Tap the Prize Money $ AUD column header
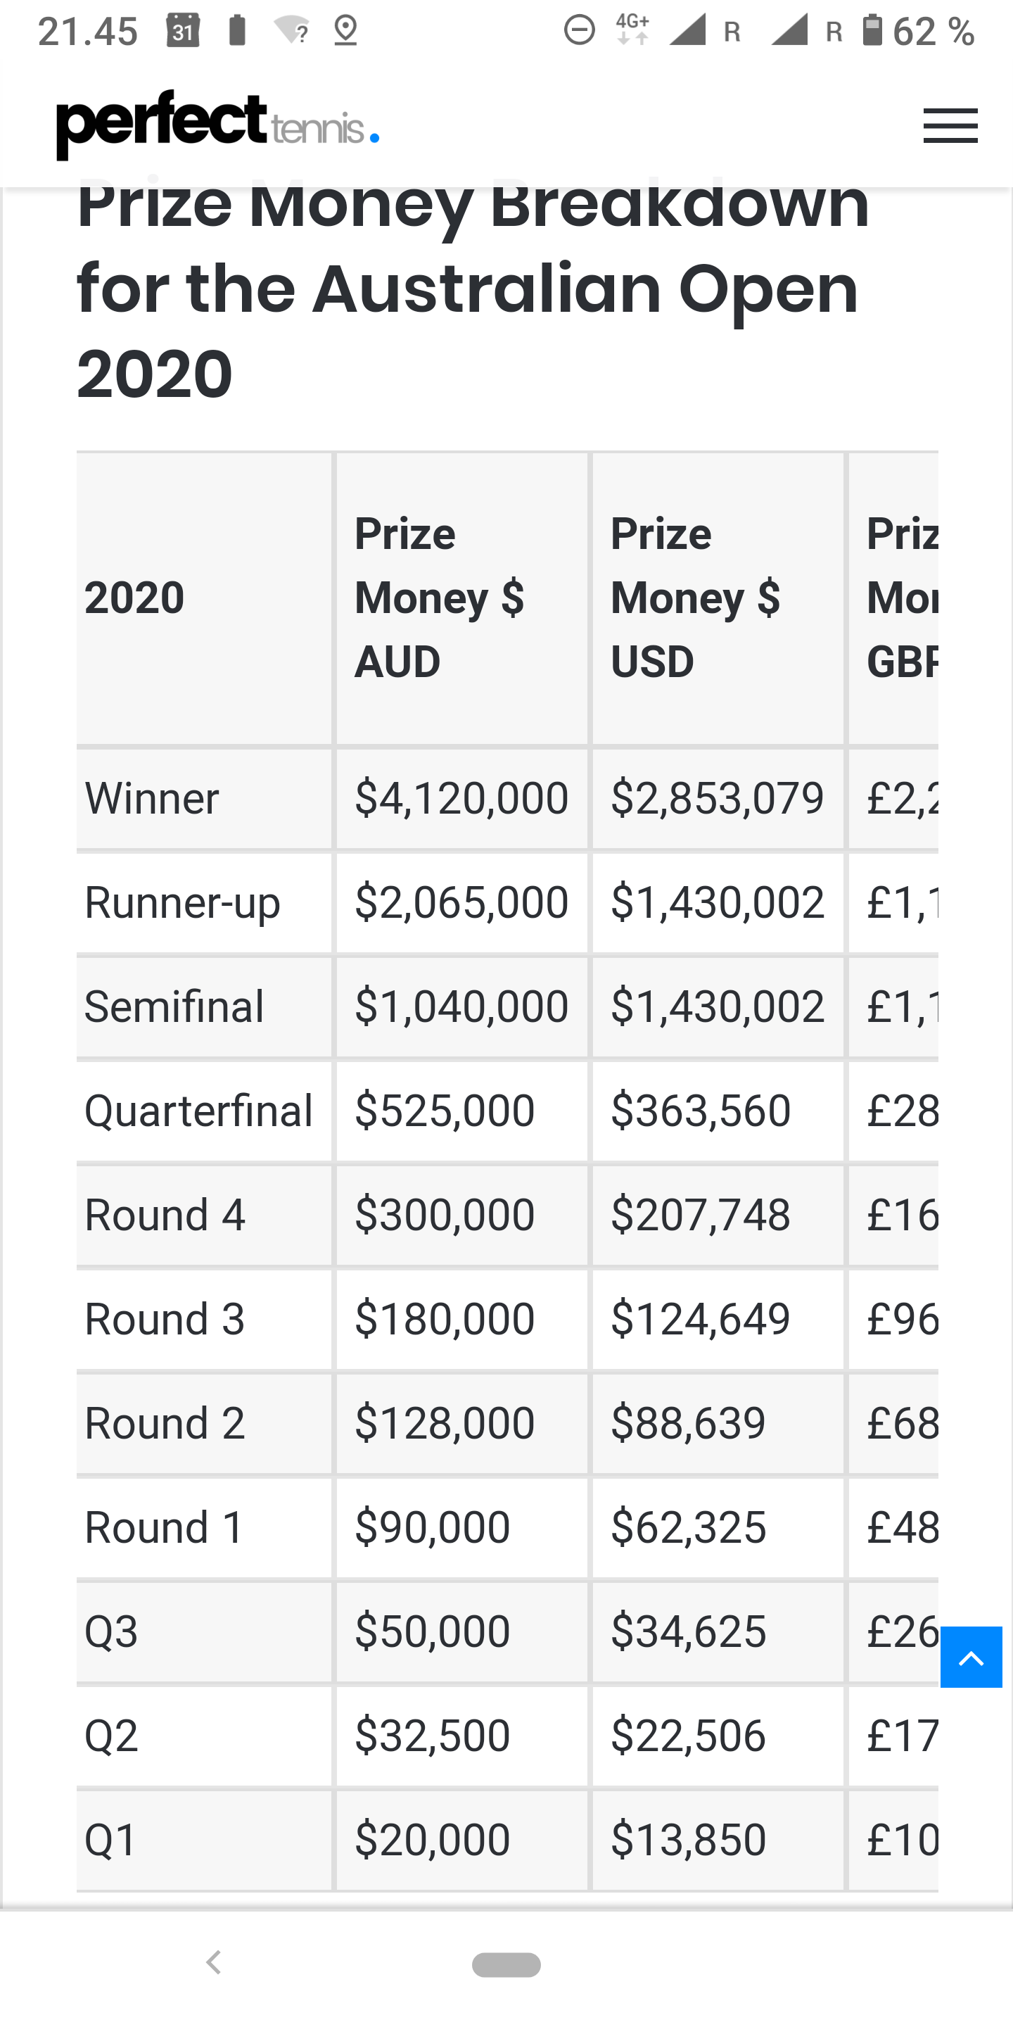This screenshot has width=1013, height=2027. pyautogui.click(x=439, y=598)
